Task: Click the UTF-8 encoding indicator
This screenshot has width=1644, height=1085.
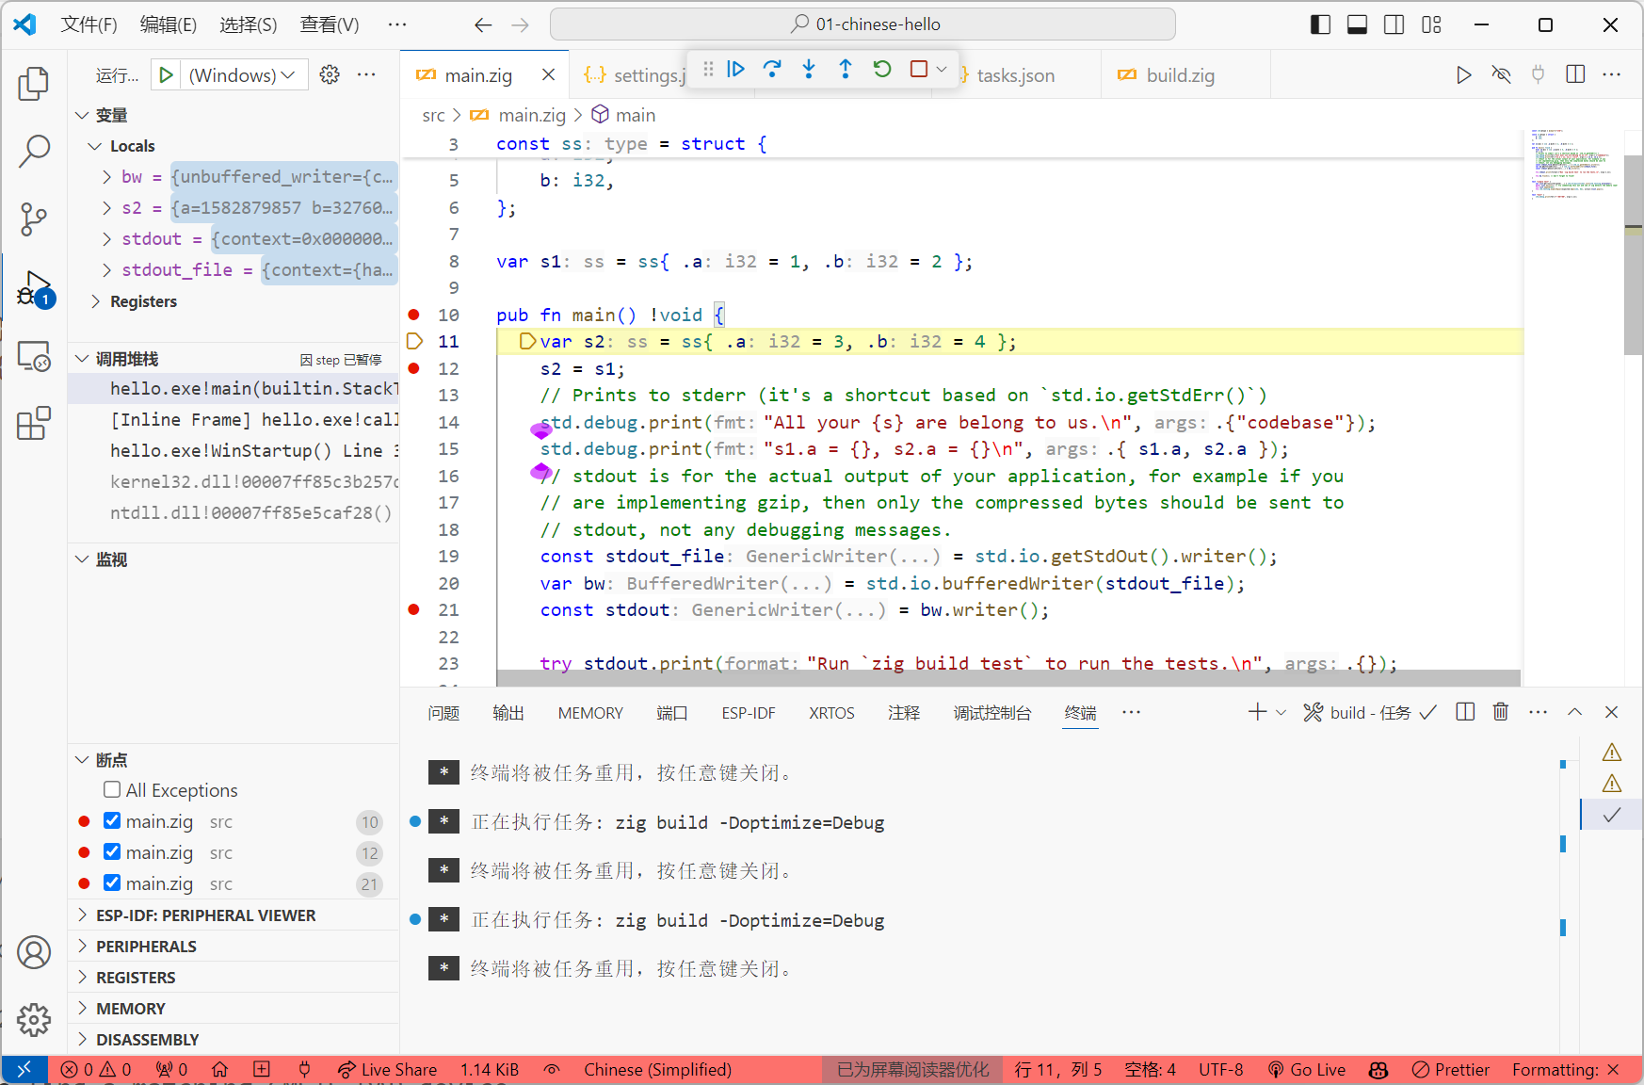Action: pyautogui.click(x=1220, y=1069)
